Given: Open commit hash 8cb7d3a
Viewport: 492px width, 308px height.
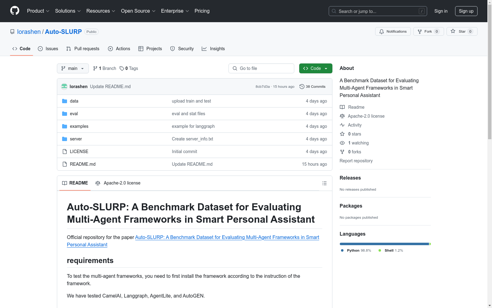Looking at the screenshot, I should coord(263,87).
